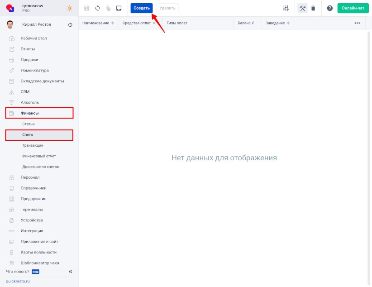Collapse sidebar with double chevron
This screenshot has height=287, width=372.
point(71,272)
